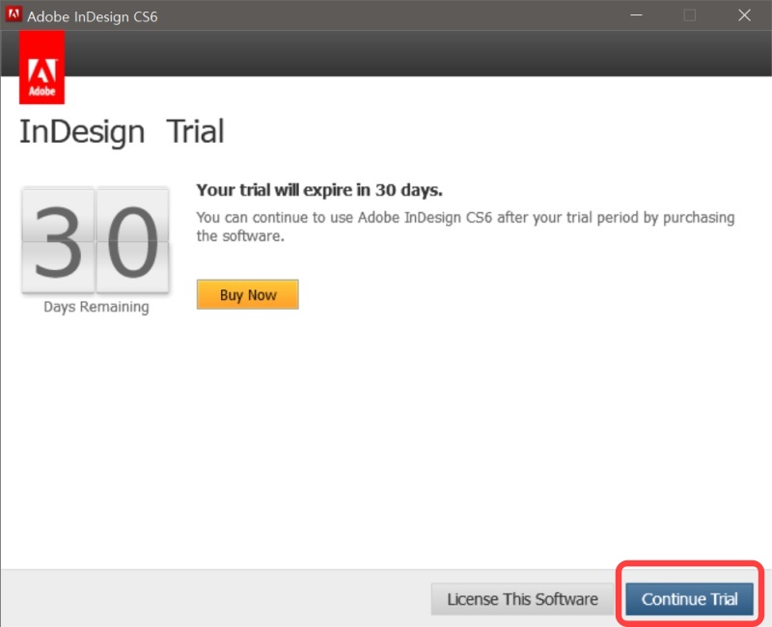Click the digit 3 in days counter
This screenshot has height=627, width=772.
click(58, 240)
